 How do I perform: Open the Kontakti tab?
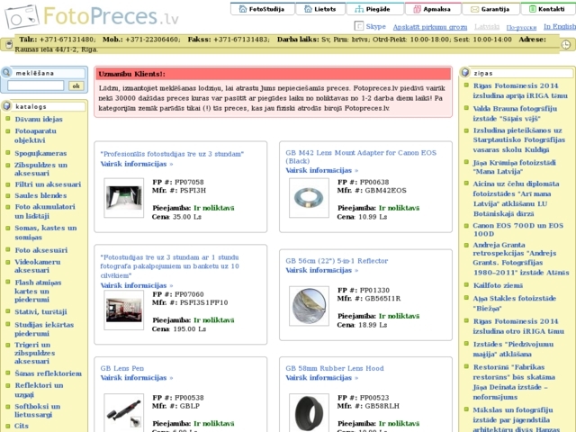546,9
